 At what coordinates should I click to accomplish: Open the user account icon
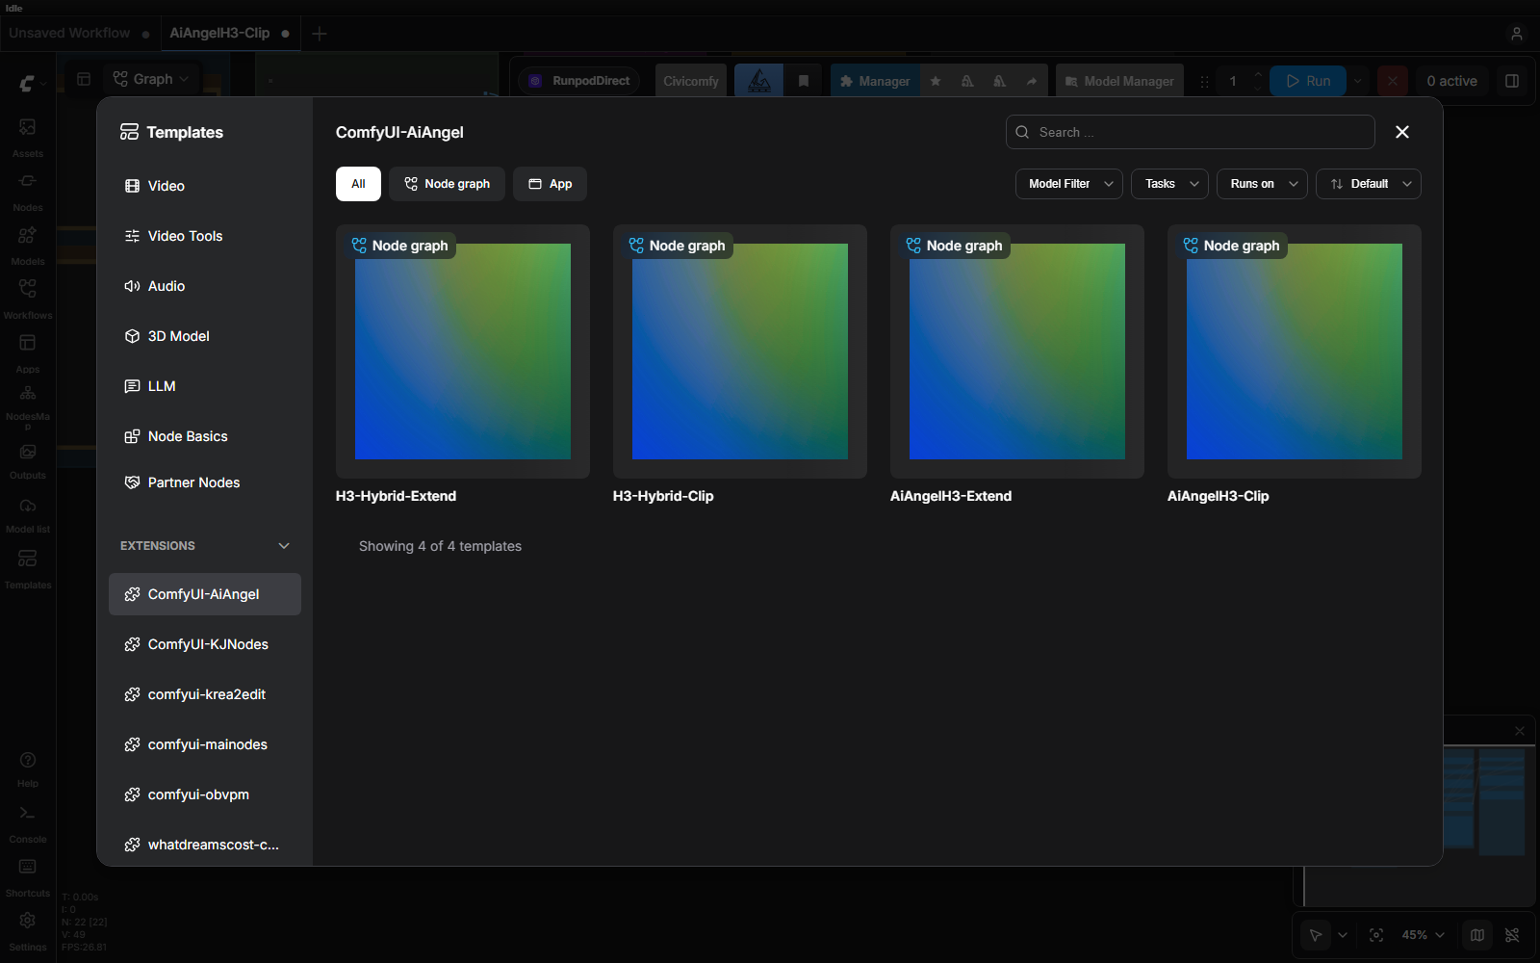tap(1517, 34)
